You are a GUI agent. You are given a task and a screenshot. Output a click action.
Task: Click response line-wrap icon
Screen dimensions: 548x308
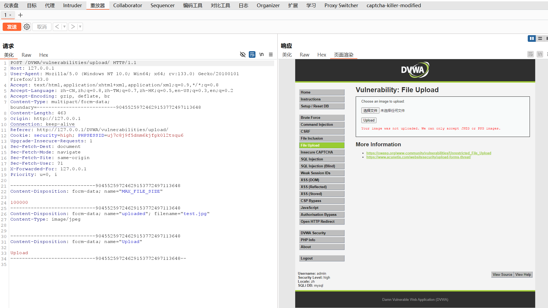coord(530,54)
